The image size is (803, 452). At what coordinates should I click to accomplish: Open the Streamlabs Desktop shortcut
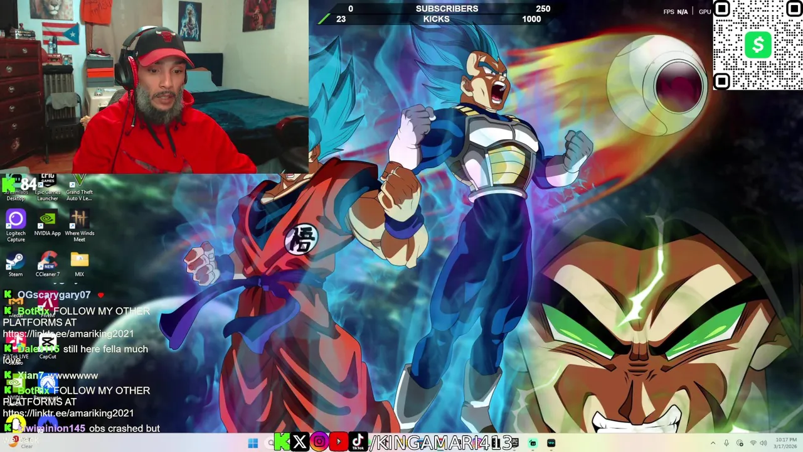coord(16,188)
